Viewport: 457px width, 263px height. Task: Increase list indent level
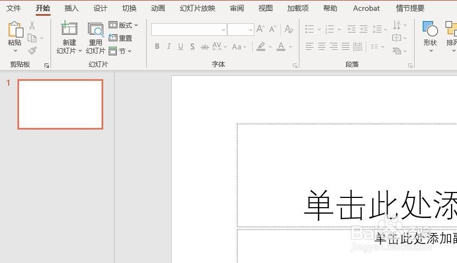click(x=364, y=29)
